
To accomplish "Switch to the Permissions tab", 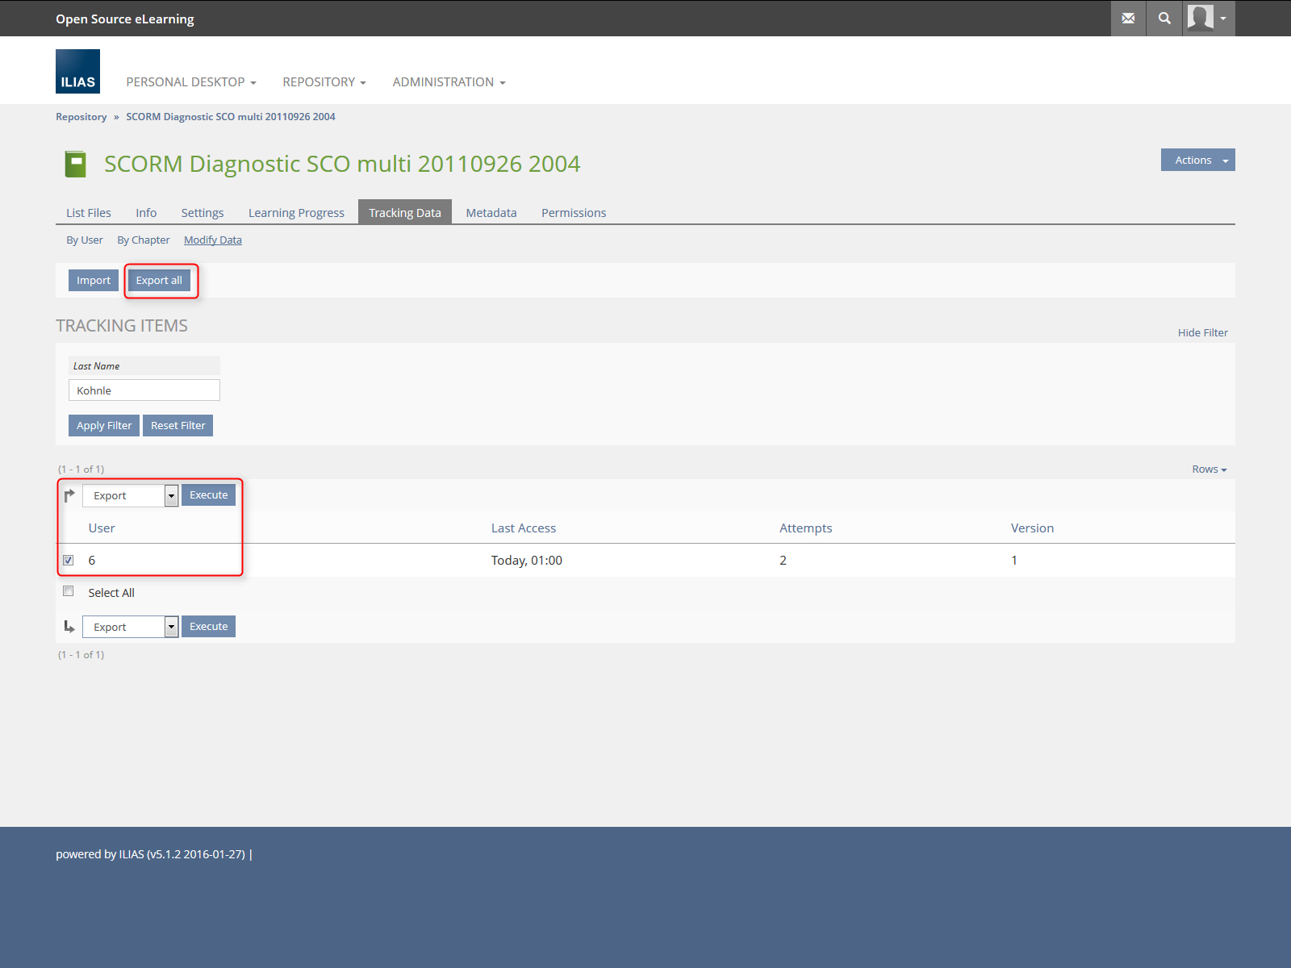I will click(x=573, y=213).
